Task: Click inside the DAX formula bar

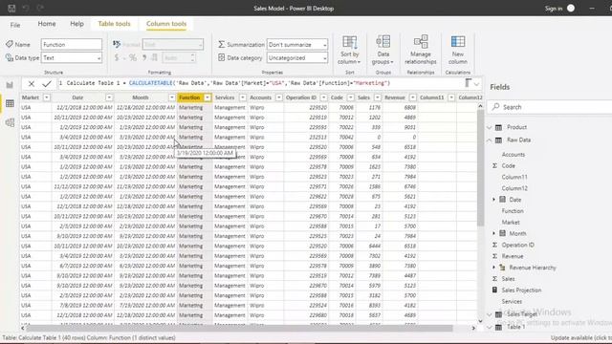Action: pos(261,83)
